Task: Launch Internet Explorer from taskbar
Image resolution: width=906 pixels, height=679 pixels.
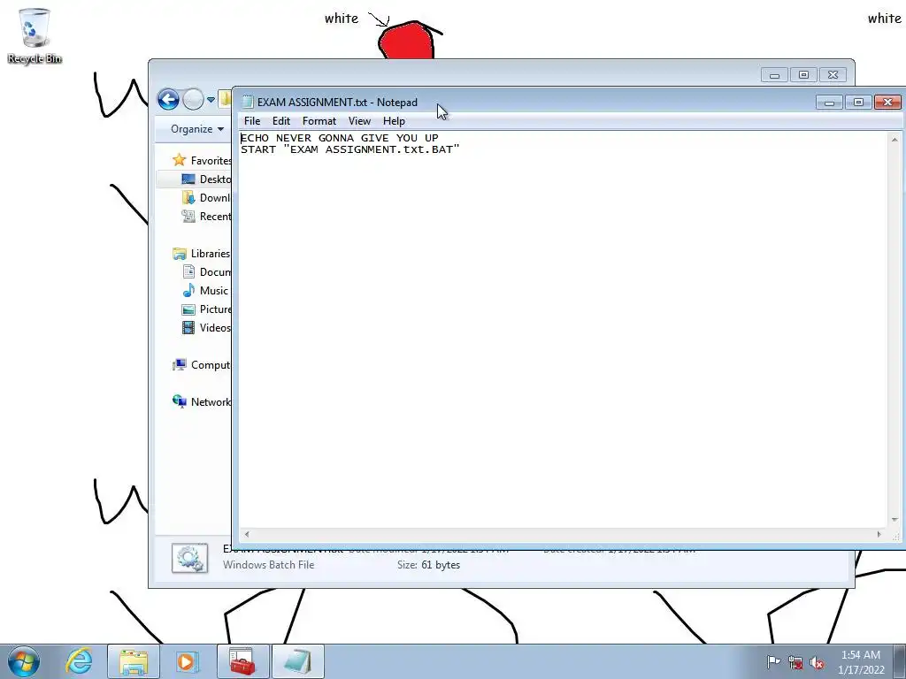Action: pyautogui.click(x=79, y=661)
